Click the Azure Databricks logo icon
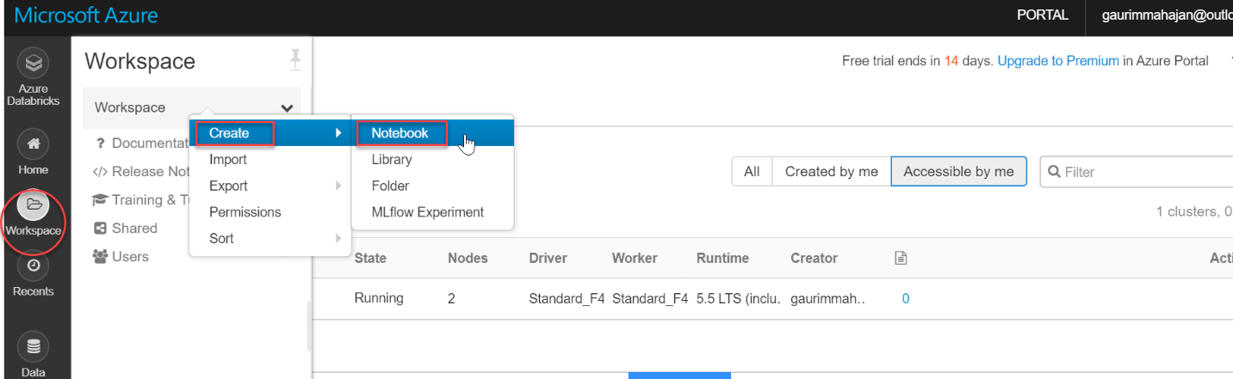The width and height of the screenshot is (1233, 379). click(33, 64)
